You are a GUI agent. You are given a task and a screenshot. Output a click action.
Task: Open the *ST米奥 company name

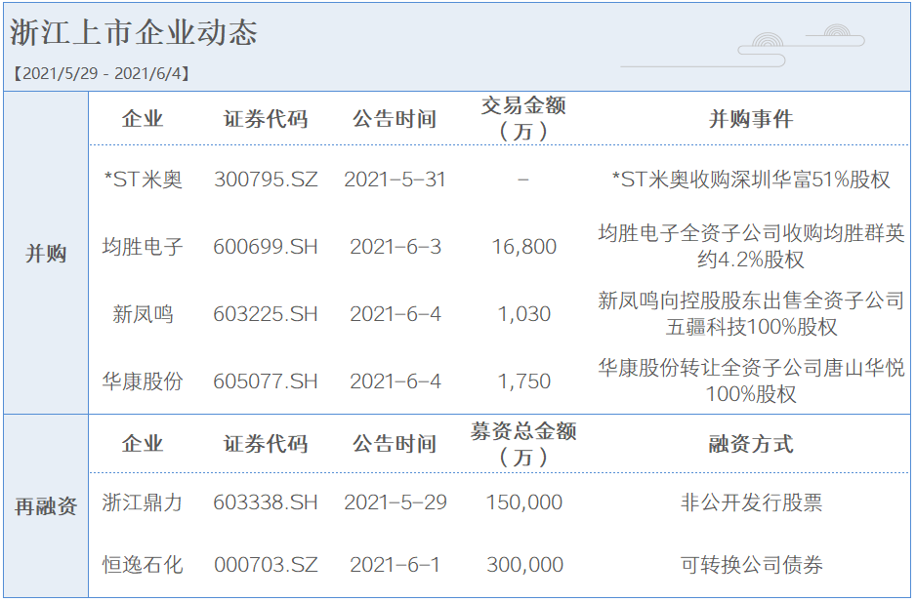click(x=143, y=181)
